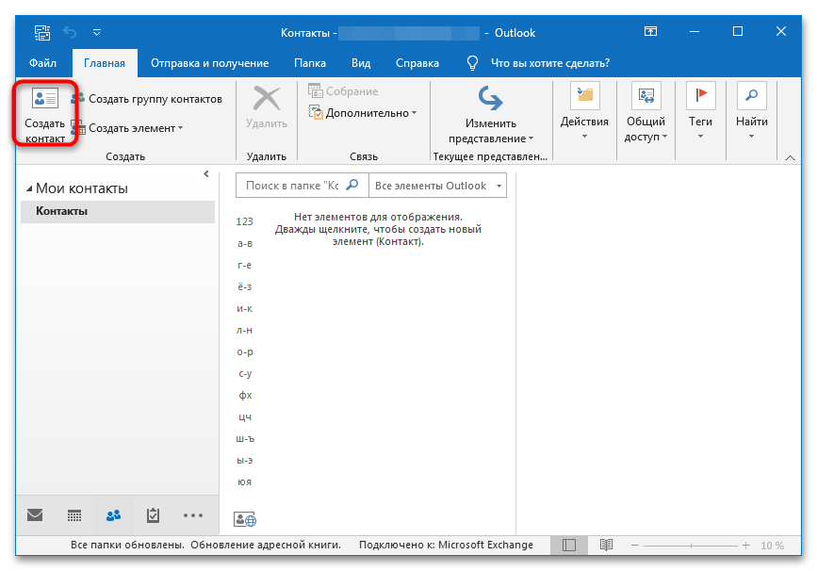The image size is (817, 571).
Task: Open the Файл tab
Action: pos(42,63)
